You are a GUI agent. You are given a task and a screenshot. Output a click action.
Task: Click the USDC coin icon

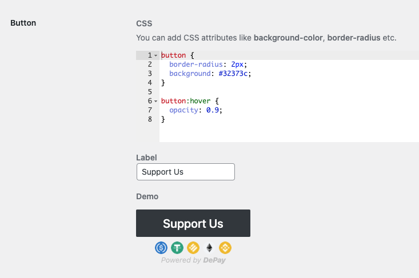[x=161, y=248]
